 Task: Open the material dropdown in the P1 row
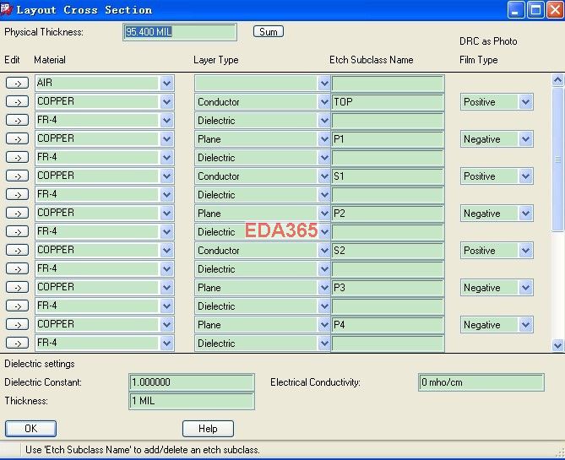click(166, 139)
